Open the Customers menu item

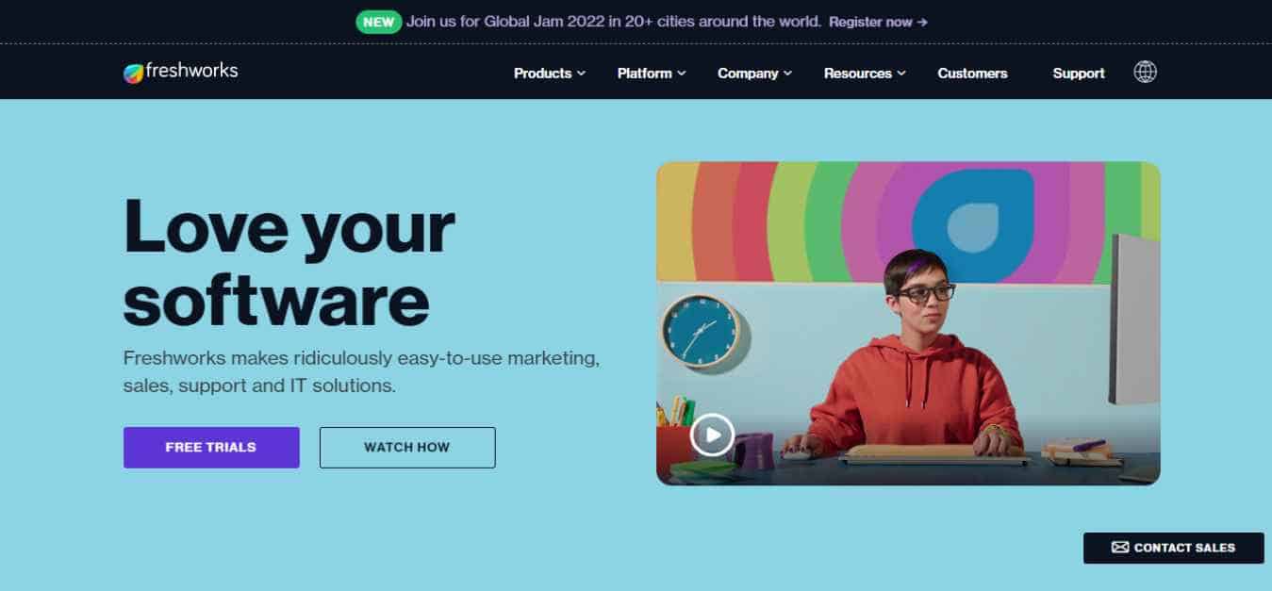(x=972, y=73)
